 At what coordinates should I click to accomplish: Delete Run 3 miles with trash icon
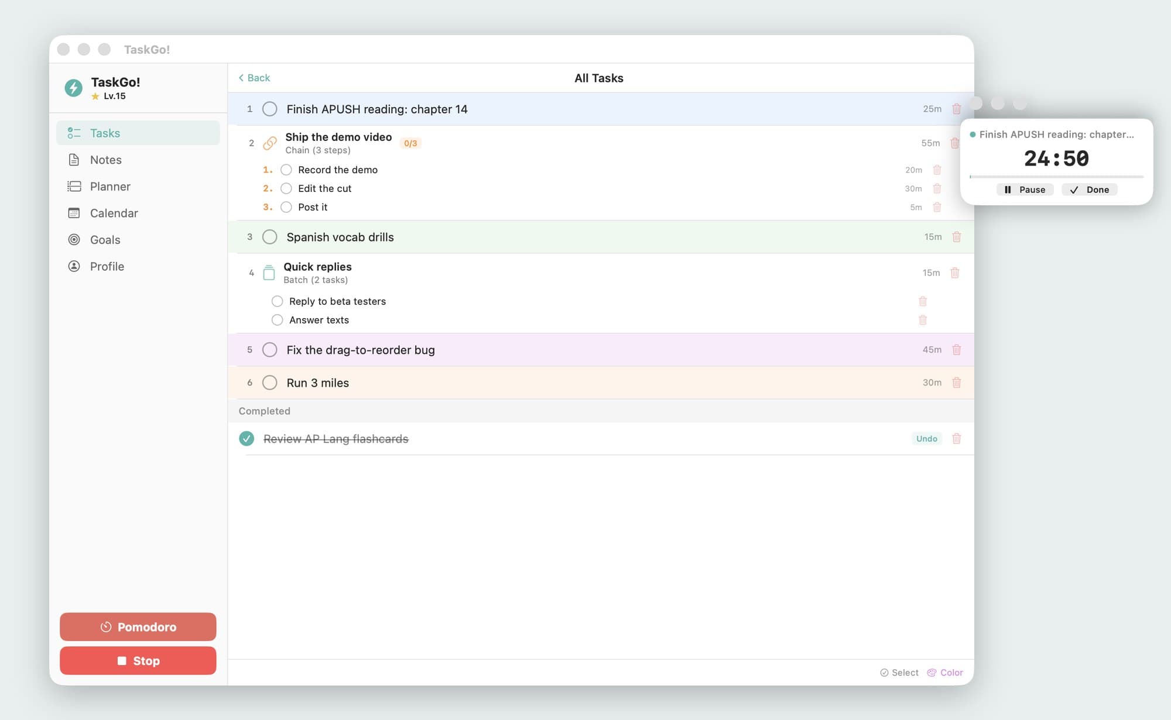point(956,383)
